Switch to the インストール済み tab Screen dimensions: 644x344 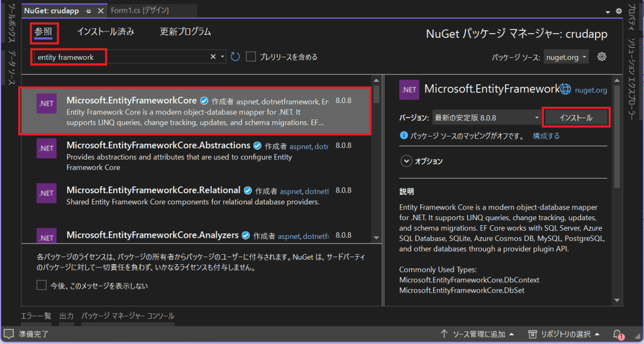click(x=106, y=31)
